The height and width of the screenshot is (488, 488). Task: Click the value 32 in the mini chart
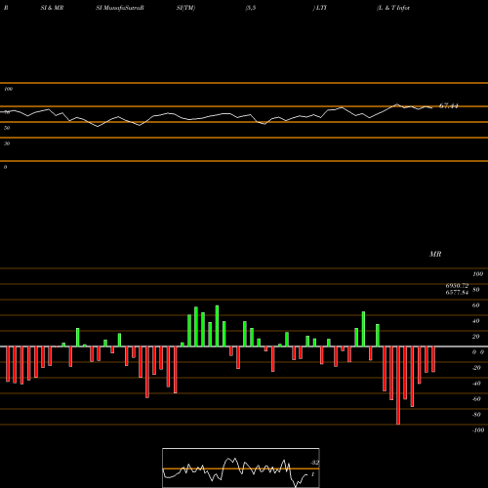point(314,463)
